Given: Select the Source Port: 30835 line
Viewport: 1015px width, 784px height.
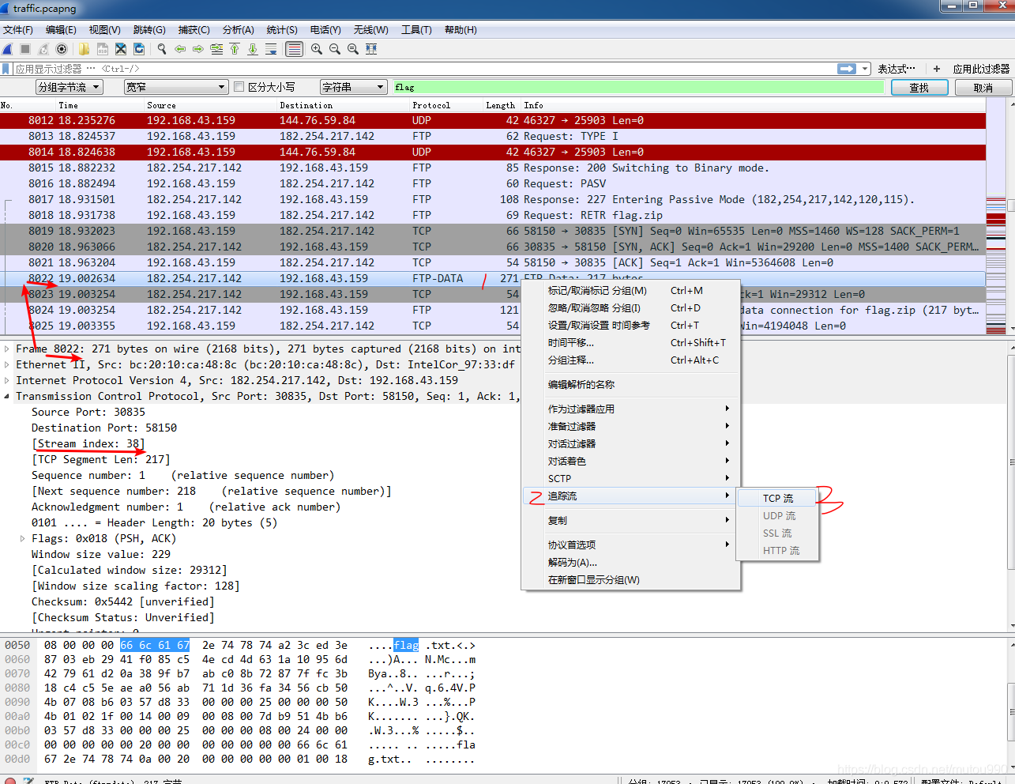Looking at the screenshot, I should [88, 412].
